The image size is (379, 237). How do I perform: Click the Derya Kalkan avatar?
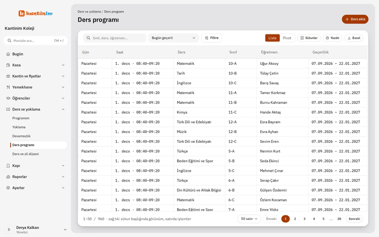[9, 229]
